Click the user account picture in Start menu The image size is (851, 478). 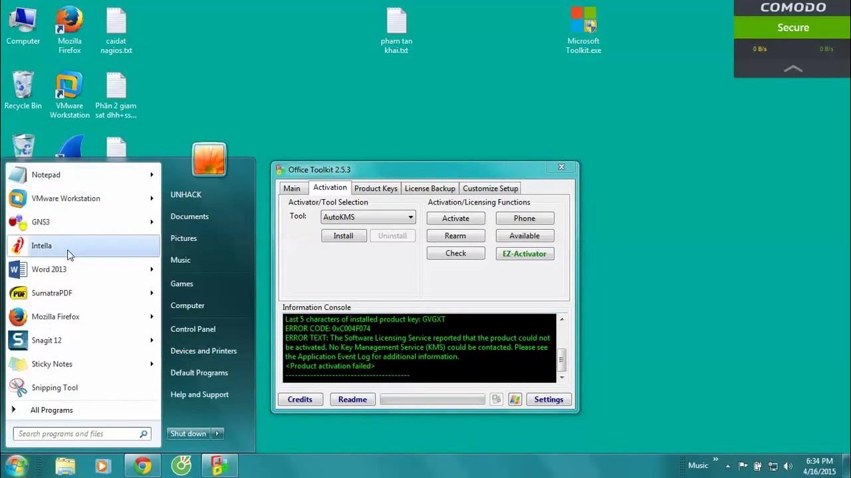(x=209, y=159)
